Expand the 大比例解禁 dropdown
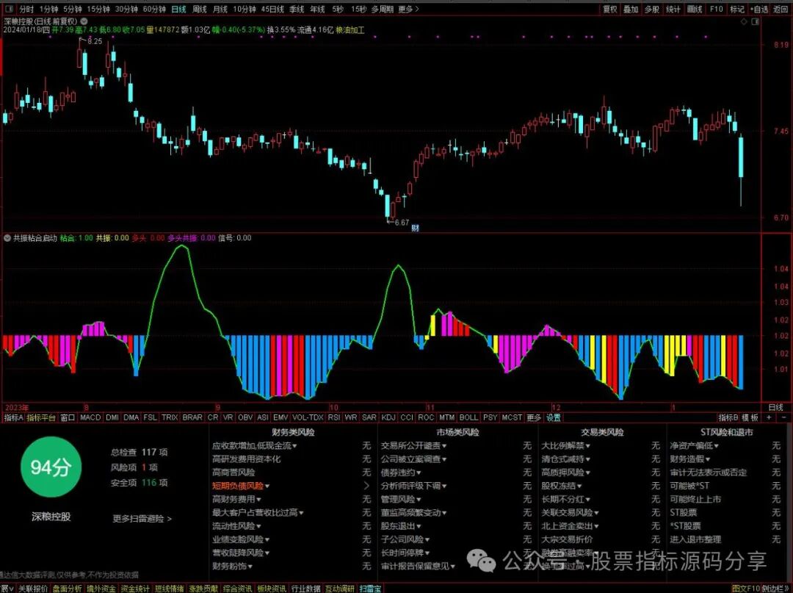793x593 pixels. coord(566,446)
